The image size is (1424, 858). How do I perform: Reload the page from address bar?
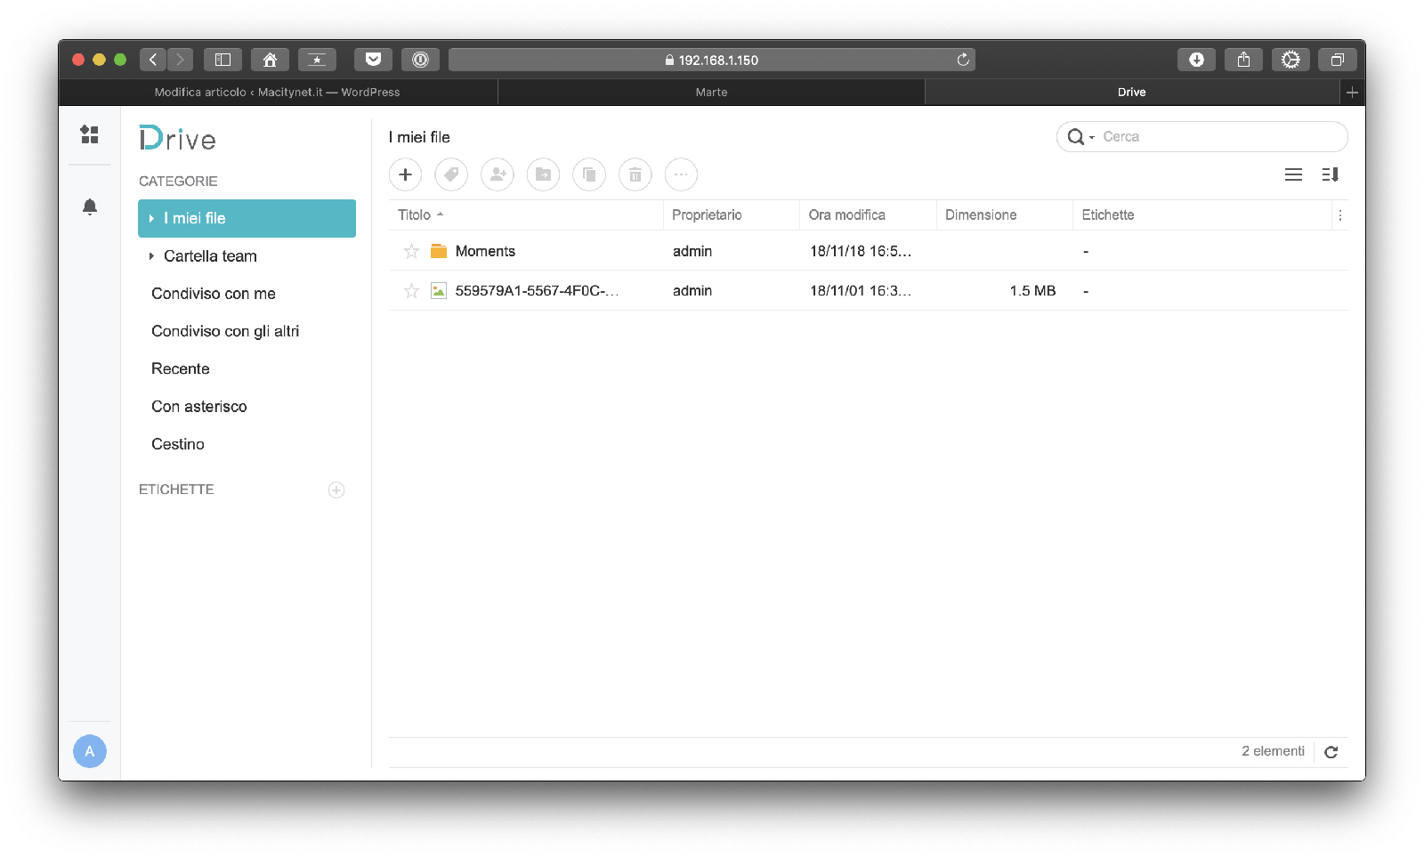pos(963,60)
